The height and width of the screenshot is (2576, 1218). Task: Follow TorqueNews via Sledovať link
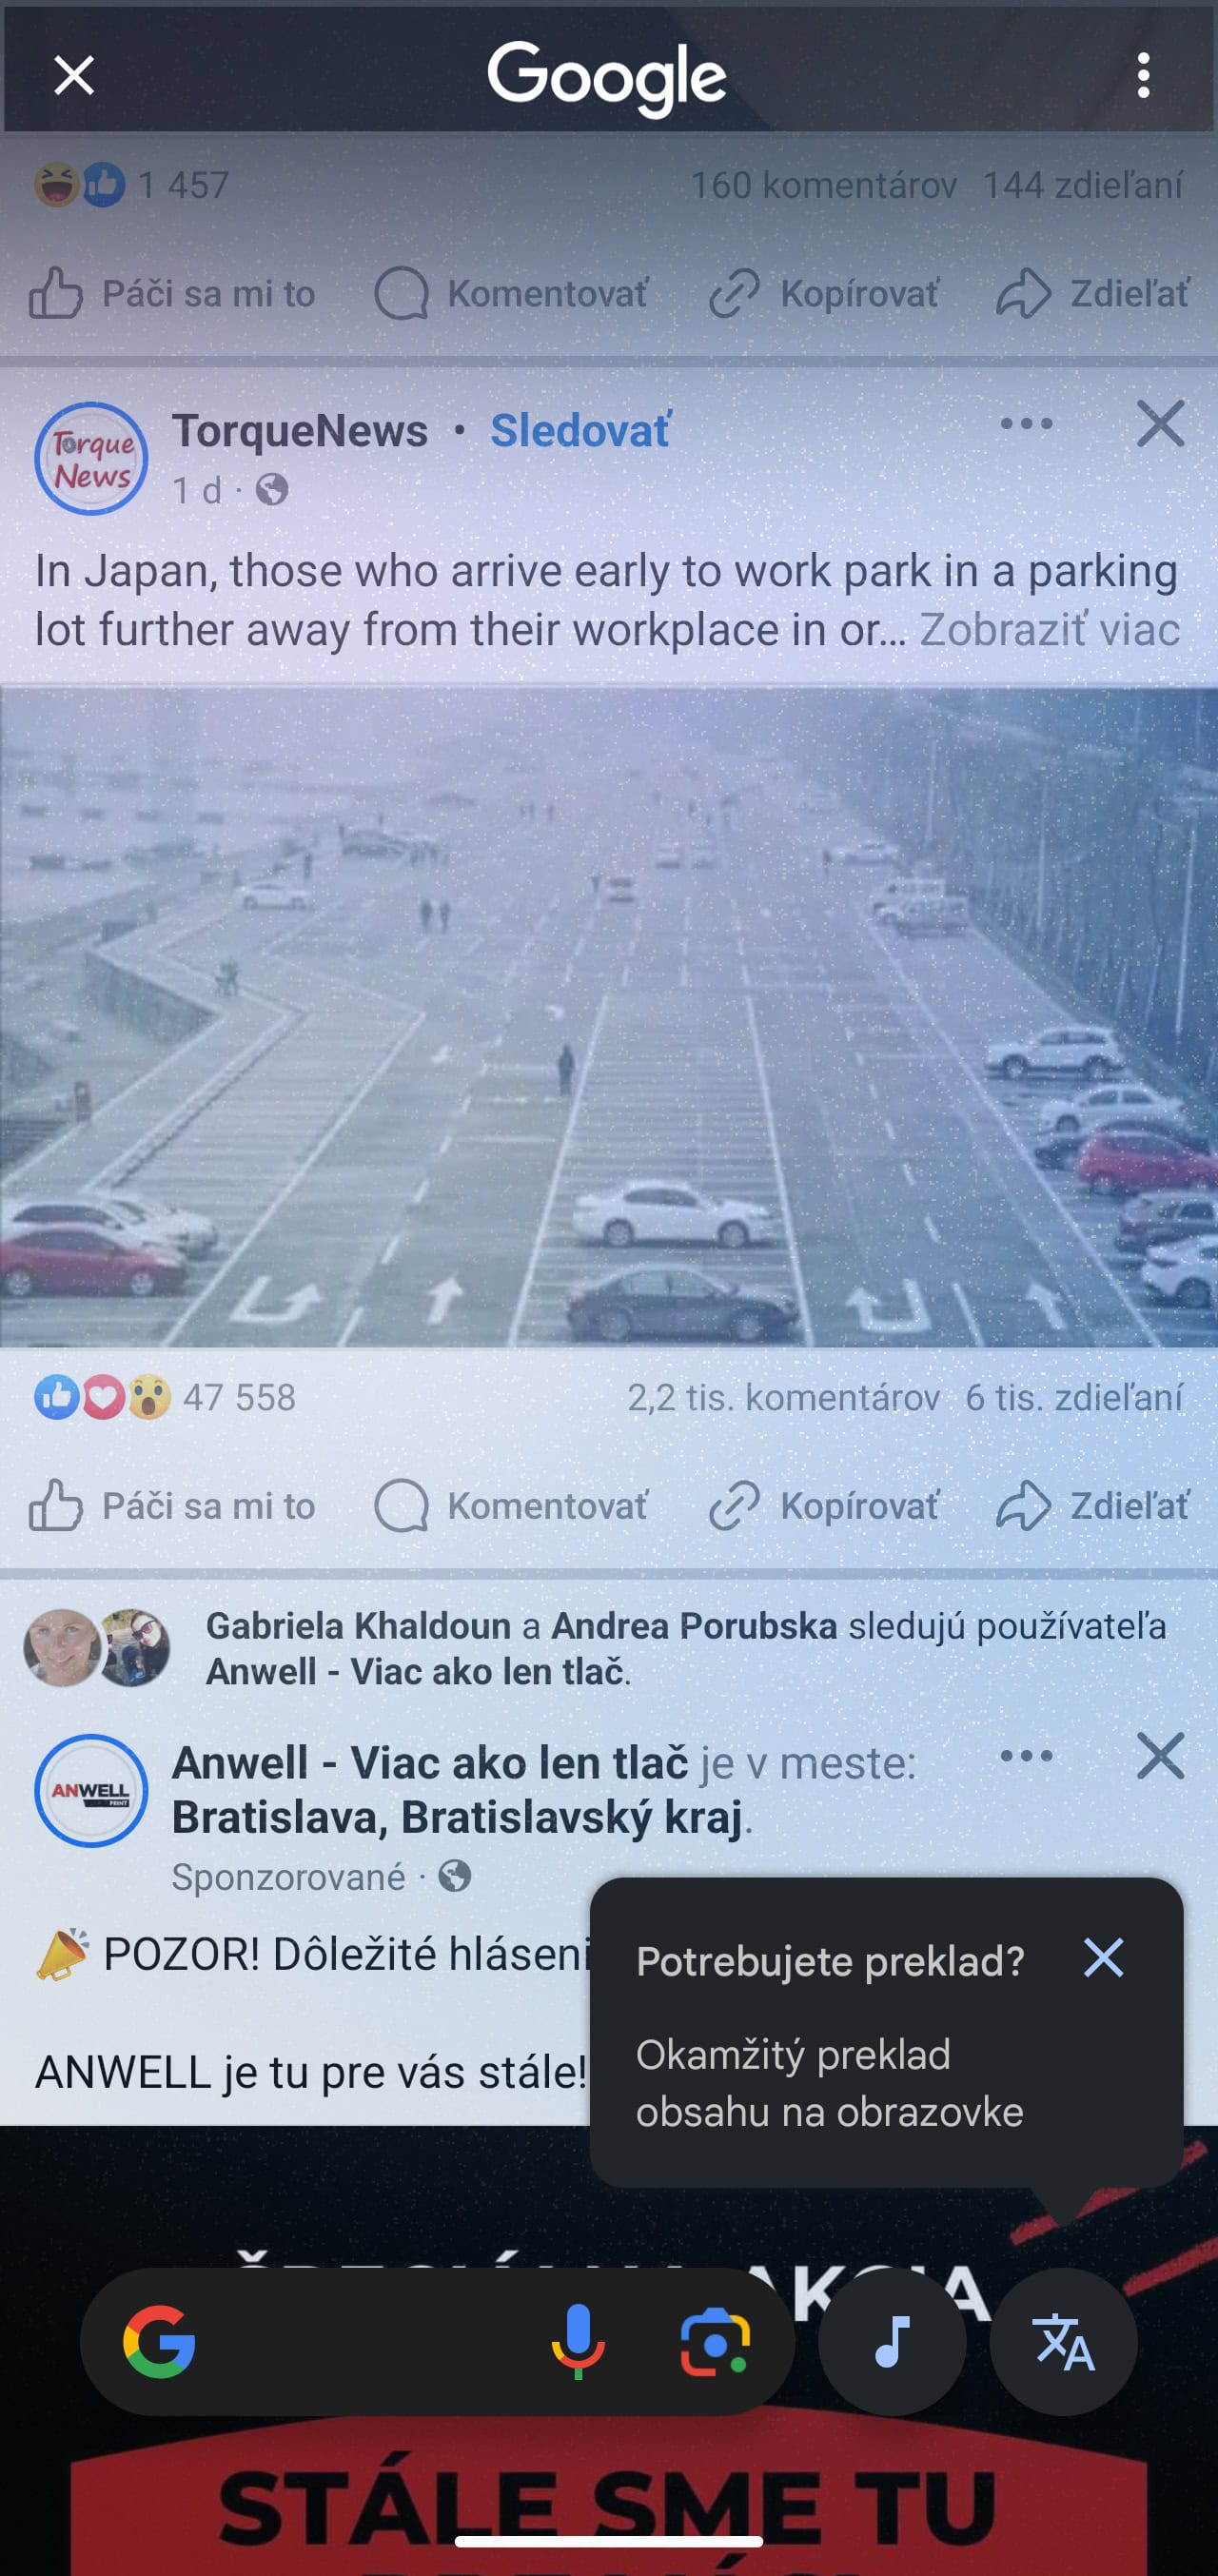(x=581, y=431)
